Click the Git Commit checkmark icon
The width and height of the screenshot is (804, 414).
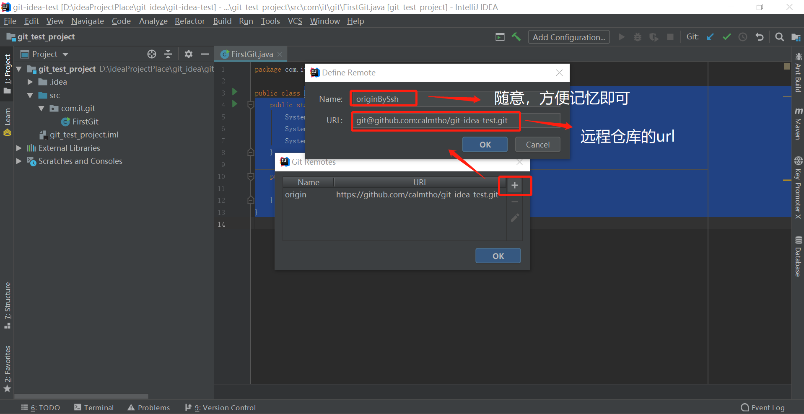[x=726, y=37]
